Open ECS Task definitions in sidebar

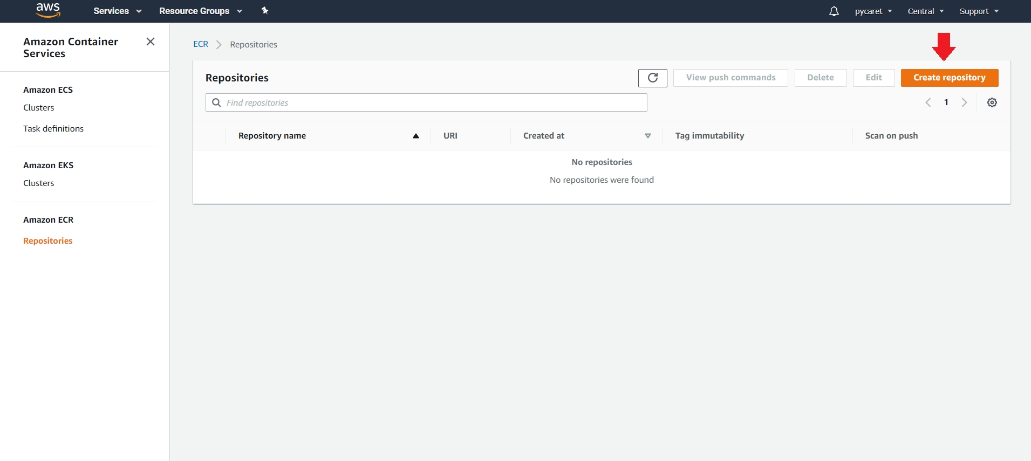click(53, 129)
